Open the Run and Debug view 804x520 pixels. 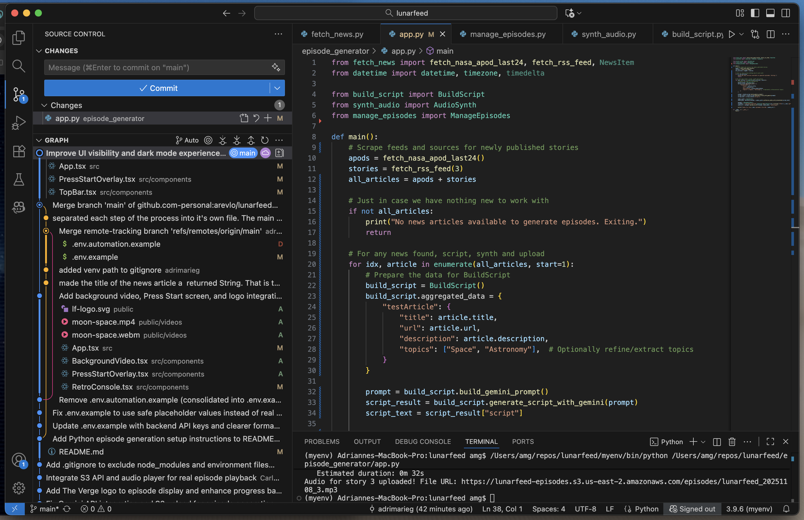[19, 122]
